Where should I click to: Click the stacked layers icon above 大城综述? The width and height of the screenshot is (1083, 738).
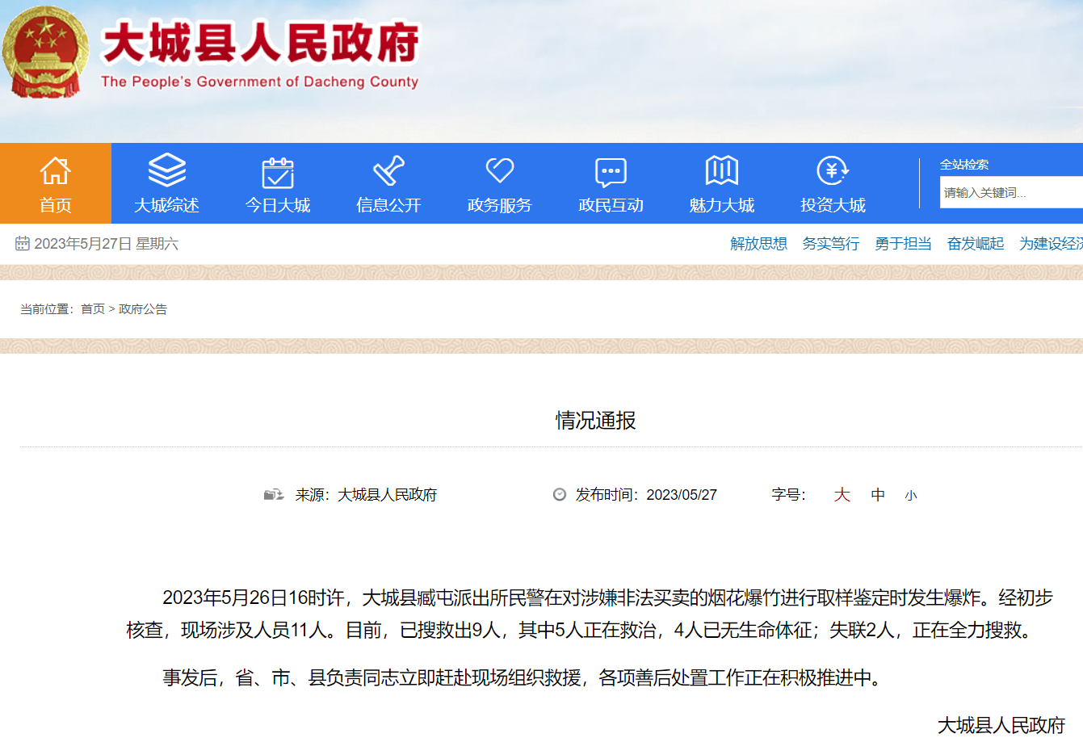pos(166,170)
